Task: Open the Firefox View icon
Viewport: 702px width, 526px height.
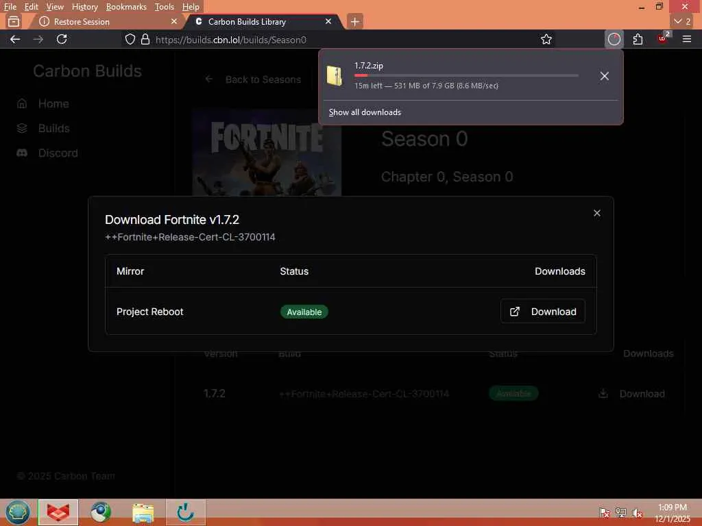Action: (14, 21)
